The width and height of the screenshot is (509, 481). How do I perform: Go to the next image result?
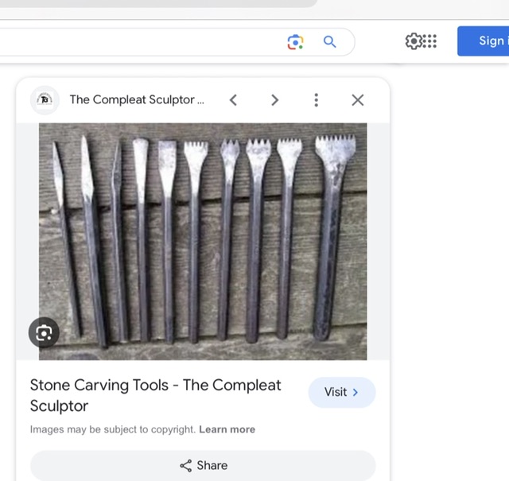[274, 100]
